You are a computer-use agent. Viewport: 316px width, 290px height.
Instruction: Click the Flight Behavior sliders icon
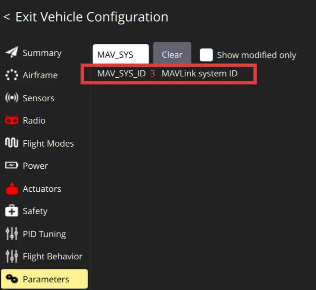[x=11, y=256]
